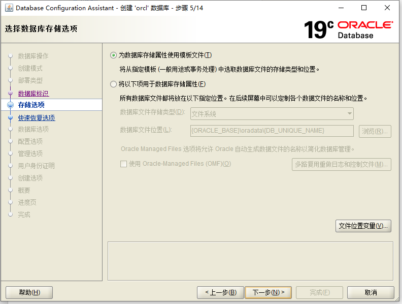The image size is (402, 304).
Task: Toggle '使用 Oracle-Managed Files (OMF)' checkbox
Action: click(123, 164)
